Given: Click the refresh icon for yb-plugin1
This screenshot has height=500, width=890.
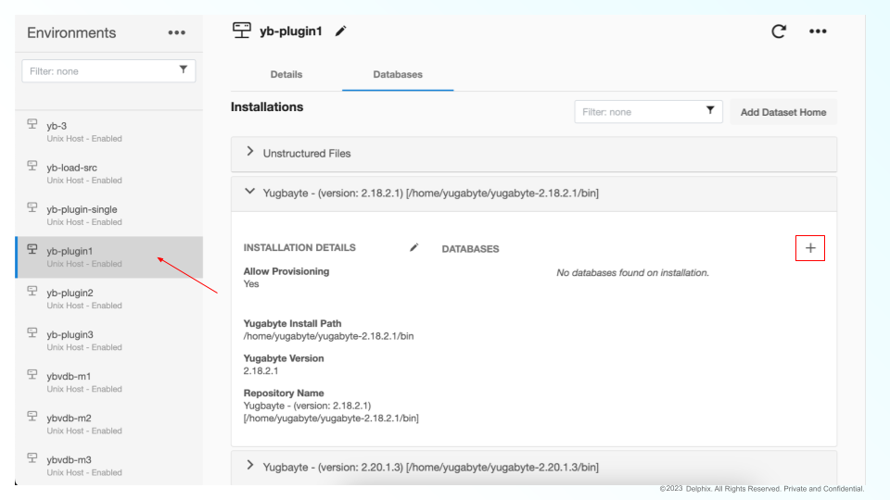Looking at the screenshot, I should 780,32.
